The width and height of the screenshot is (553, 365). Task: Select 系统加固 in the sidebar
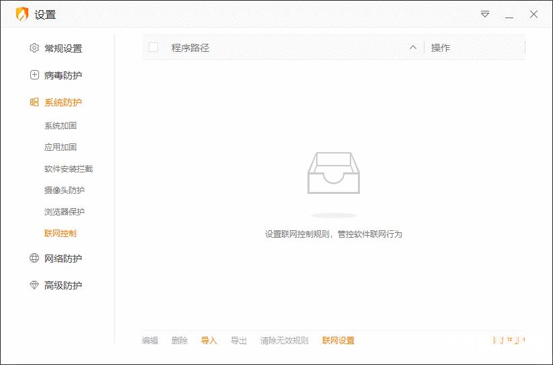coord(61,126)
